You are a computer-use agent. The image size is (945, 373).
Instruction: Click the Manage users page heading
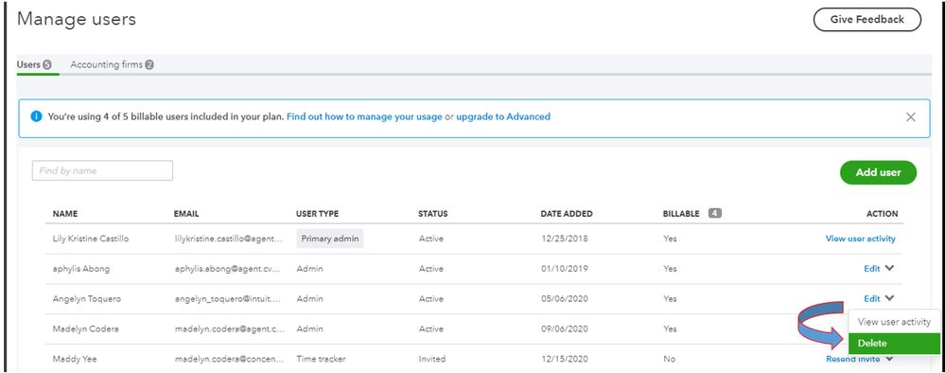[77, 19]
